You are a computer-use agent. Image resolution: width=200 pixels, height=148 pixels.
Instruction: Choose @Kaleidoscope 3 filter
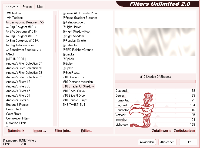point(74,22)
